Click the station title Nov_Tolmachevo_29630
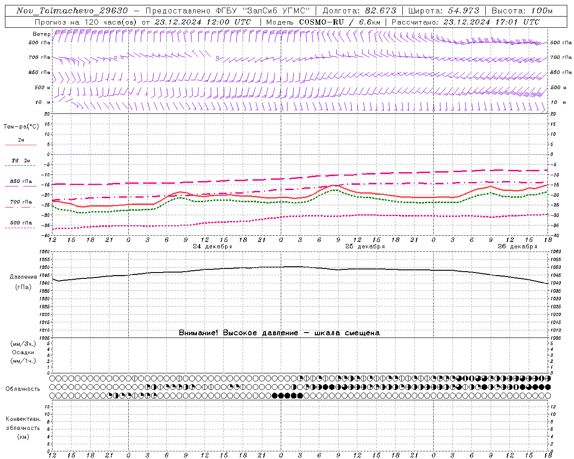The height and width of the screenshot is (459, 574). [72, 11]
